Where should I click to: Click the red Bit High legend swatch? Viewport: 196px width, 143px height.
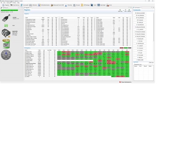point(122,48)
